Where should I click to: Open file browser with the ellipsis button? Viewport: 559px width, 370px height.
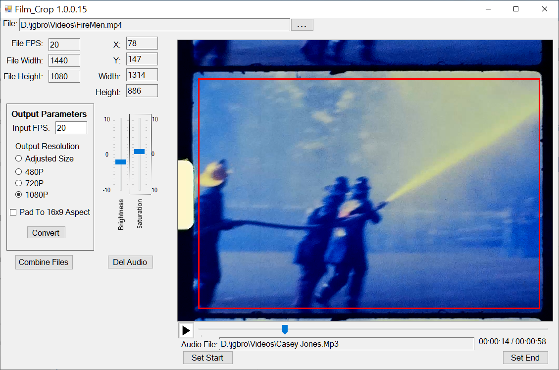[x=302, y=25]
